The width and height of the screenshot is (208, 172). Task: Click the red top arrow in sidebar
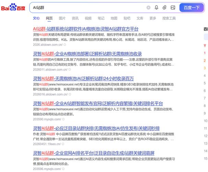[x=205, y=46]
